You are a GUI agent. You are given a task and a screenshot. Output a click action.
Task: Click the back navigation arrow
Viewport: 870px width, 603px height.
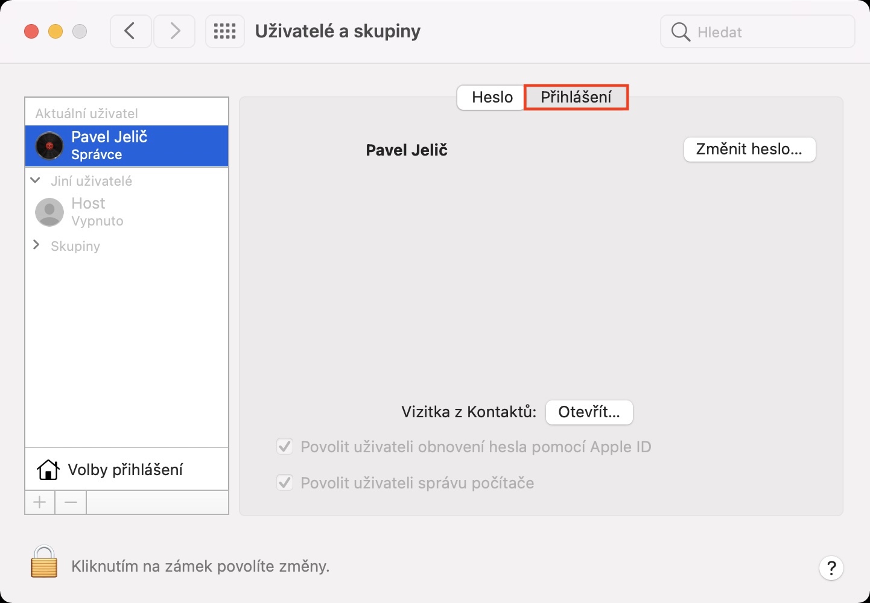pos(130,31)
